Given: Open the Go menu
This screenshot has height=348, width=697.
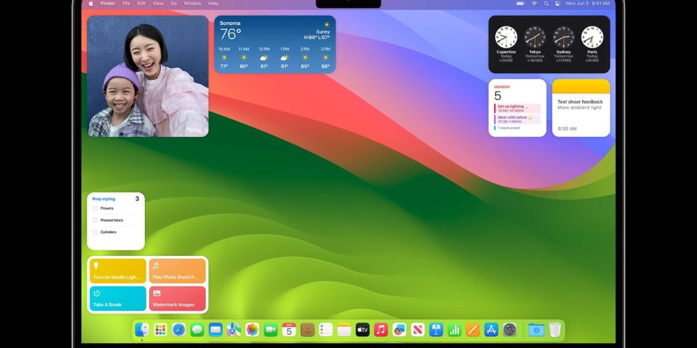Looking at the screenshot, I should click(174, 4).
